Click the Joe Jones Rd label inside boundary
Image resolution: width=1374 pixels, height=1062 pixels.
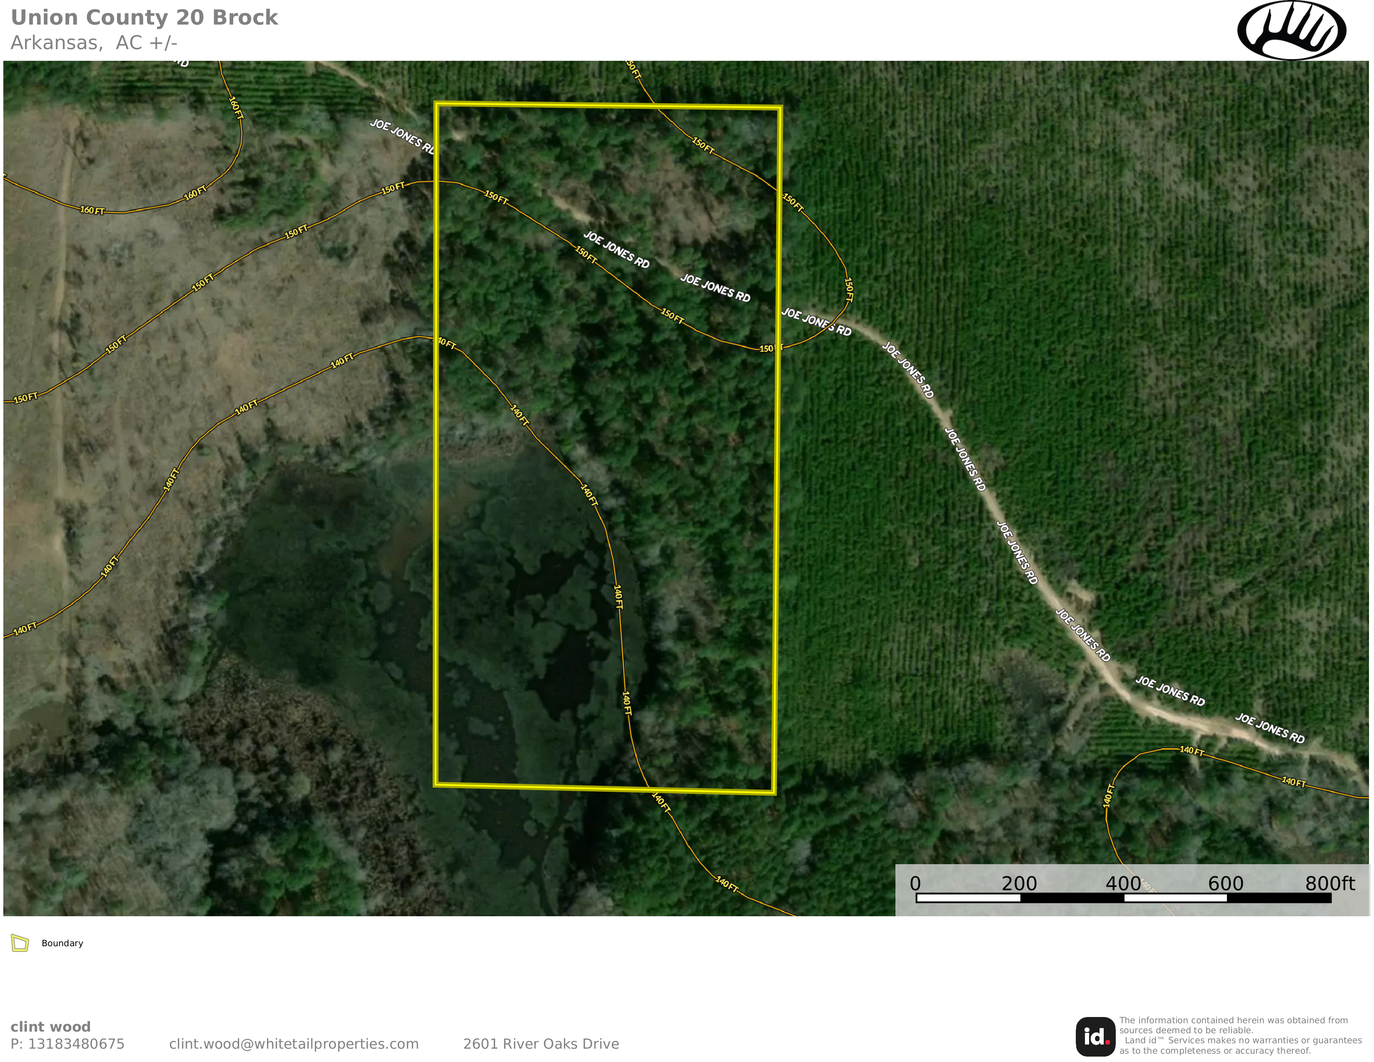[x=616, y=250]
